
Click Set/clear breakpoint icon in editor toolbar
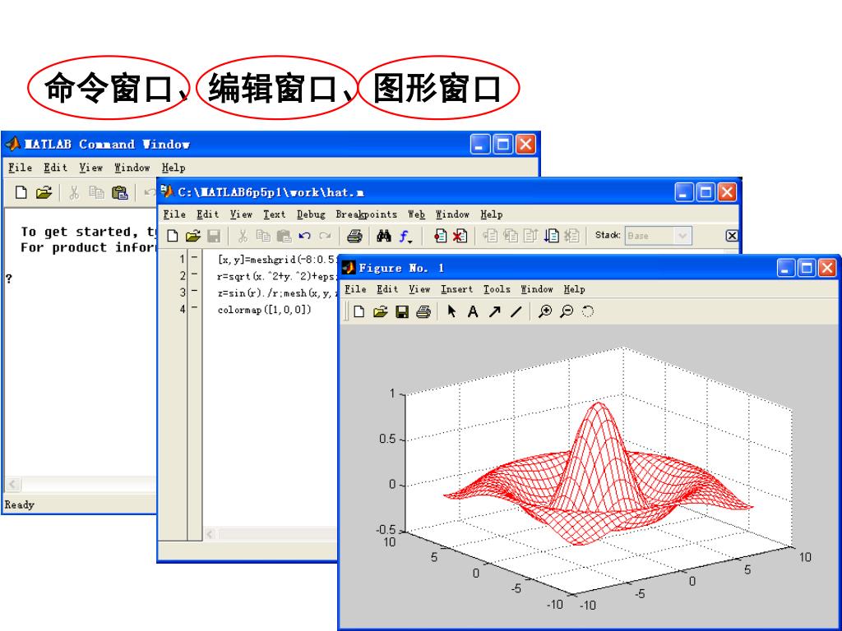coord(441,236)
